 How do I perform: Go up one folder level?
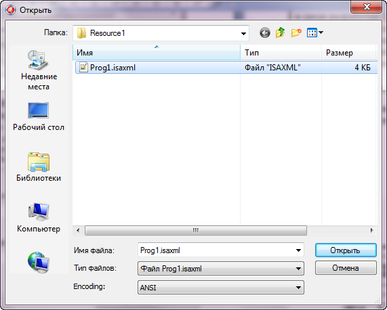[x=281, y=32]
